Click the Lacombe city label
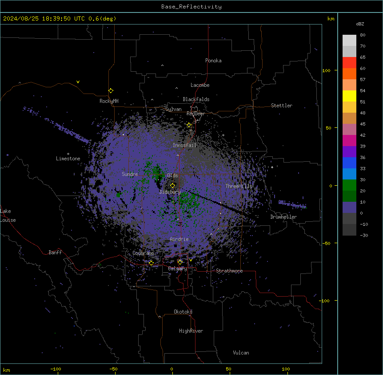This screenshot has width=383, height=375. click(x=200, y=85)
